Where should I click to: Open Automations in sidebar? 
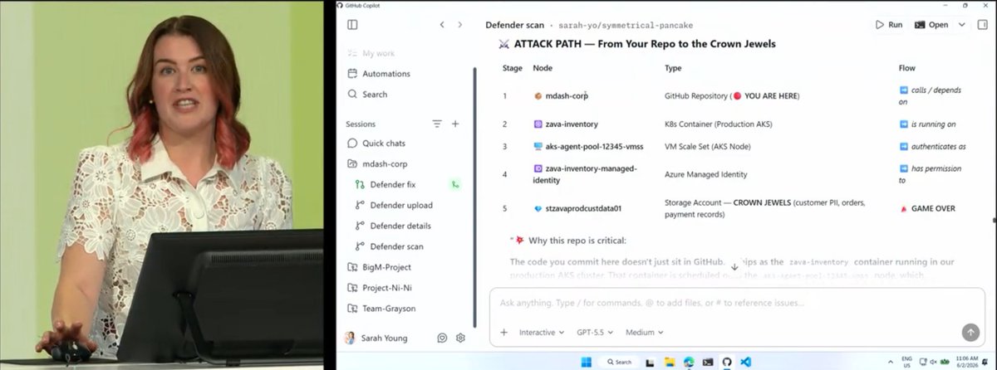pos(379,74)
